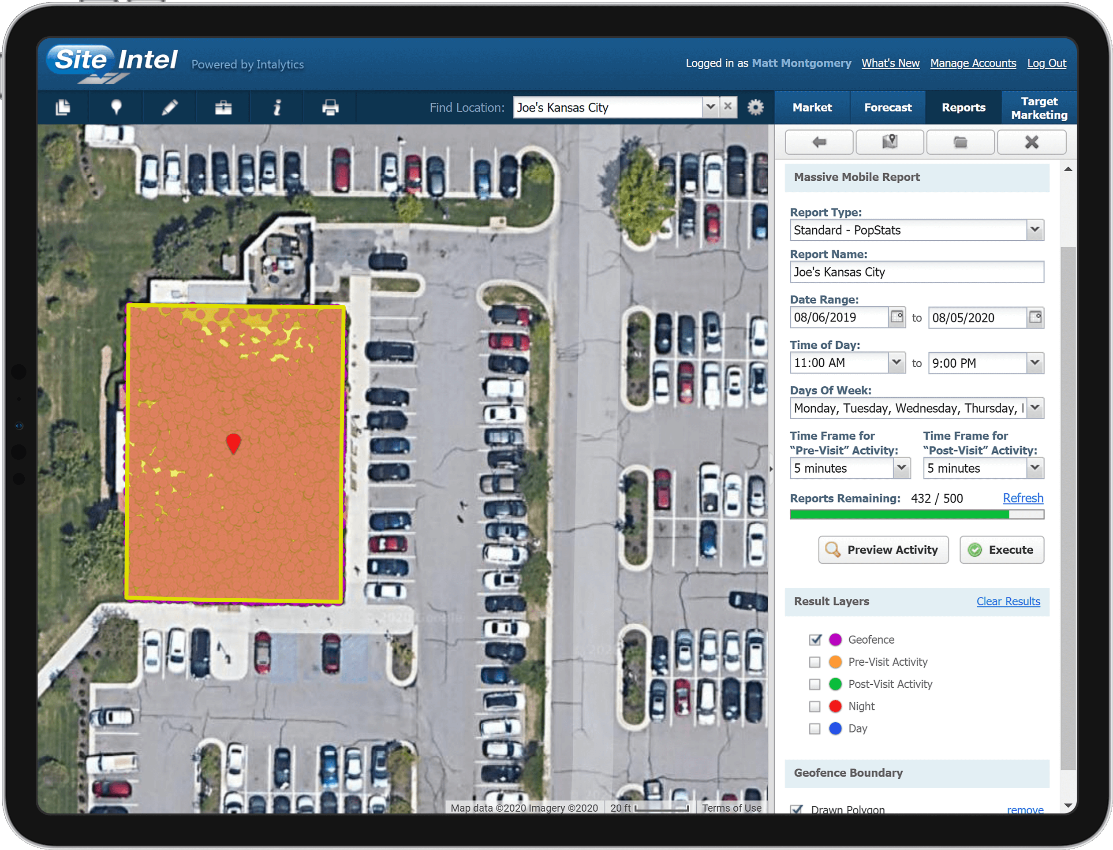Screen dimensions: 1113x850
Task: Click remove link for Drawn Polygon
Action: pyautogui.click(x=1025, y=809)
